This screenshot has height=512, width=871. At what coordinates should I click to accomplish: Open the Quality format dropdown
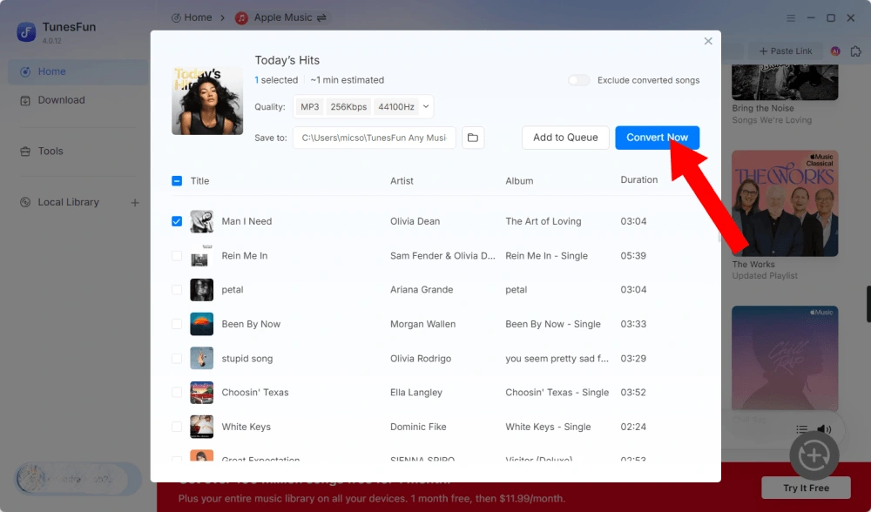(x=426, y=106)
